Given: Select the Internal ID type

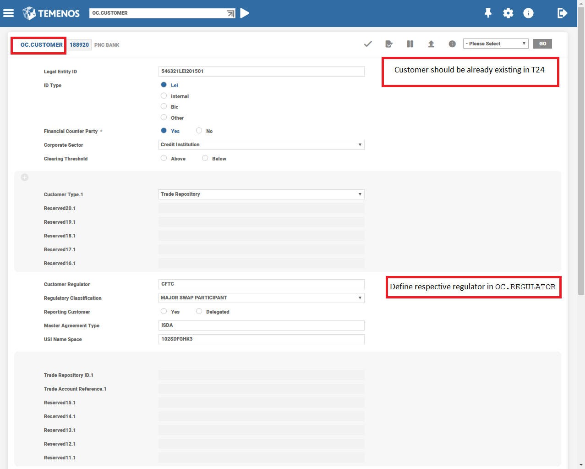Looking at the screenshot, I should pyautogui.click(x=164, y=96).
